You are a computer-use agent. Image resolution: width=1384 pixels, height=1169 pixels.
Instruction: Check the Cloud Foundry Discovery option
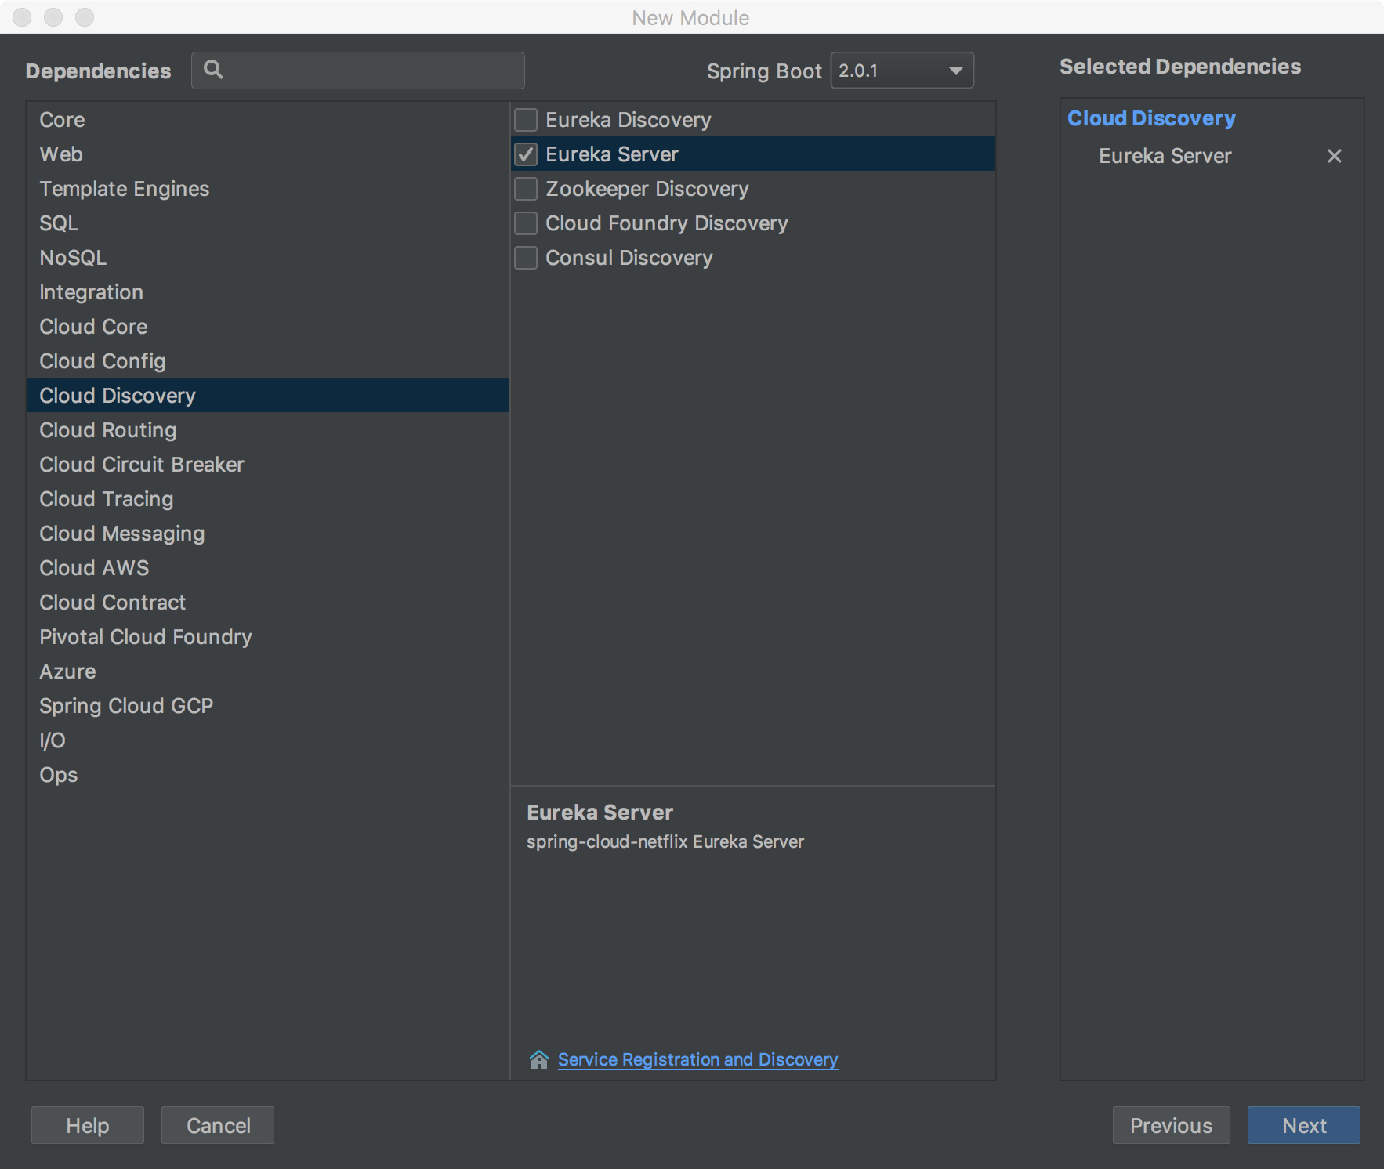coord(526,223)
